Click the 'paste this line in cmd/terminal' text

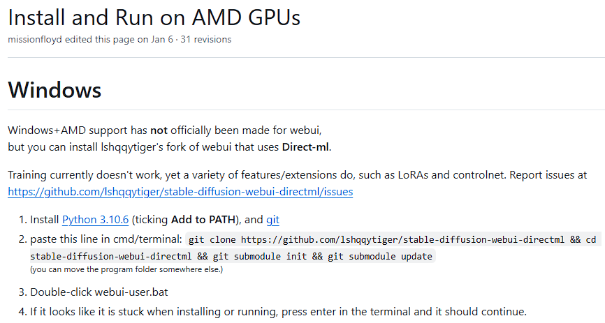click(106, 239)
